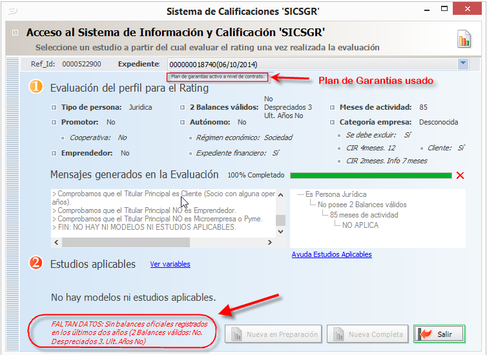
Task: Collapse the header panel using its small square icon
Action: coord(15,32)
